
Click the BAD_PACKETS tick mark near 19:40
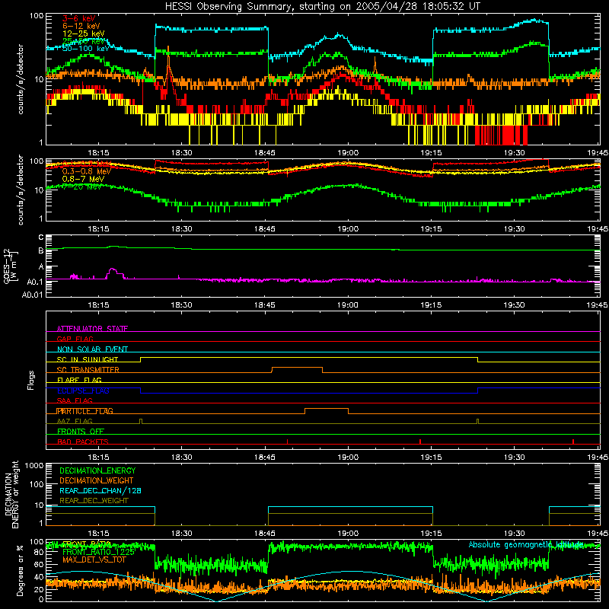point(573,442)
